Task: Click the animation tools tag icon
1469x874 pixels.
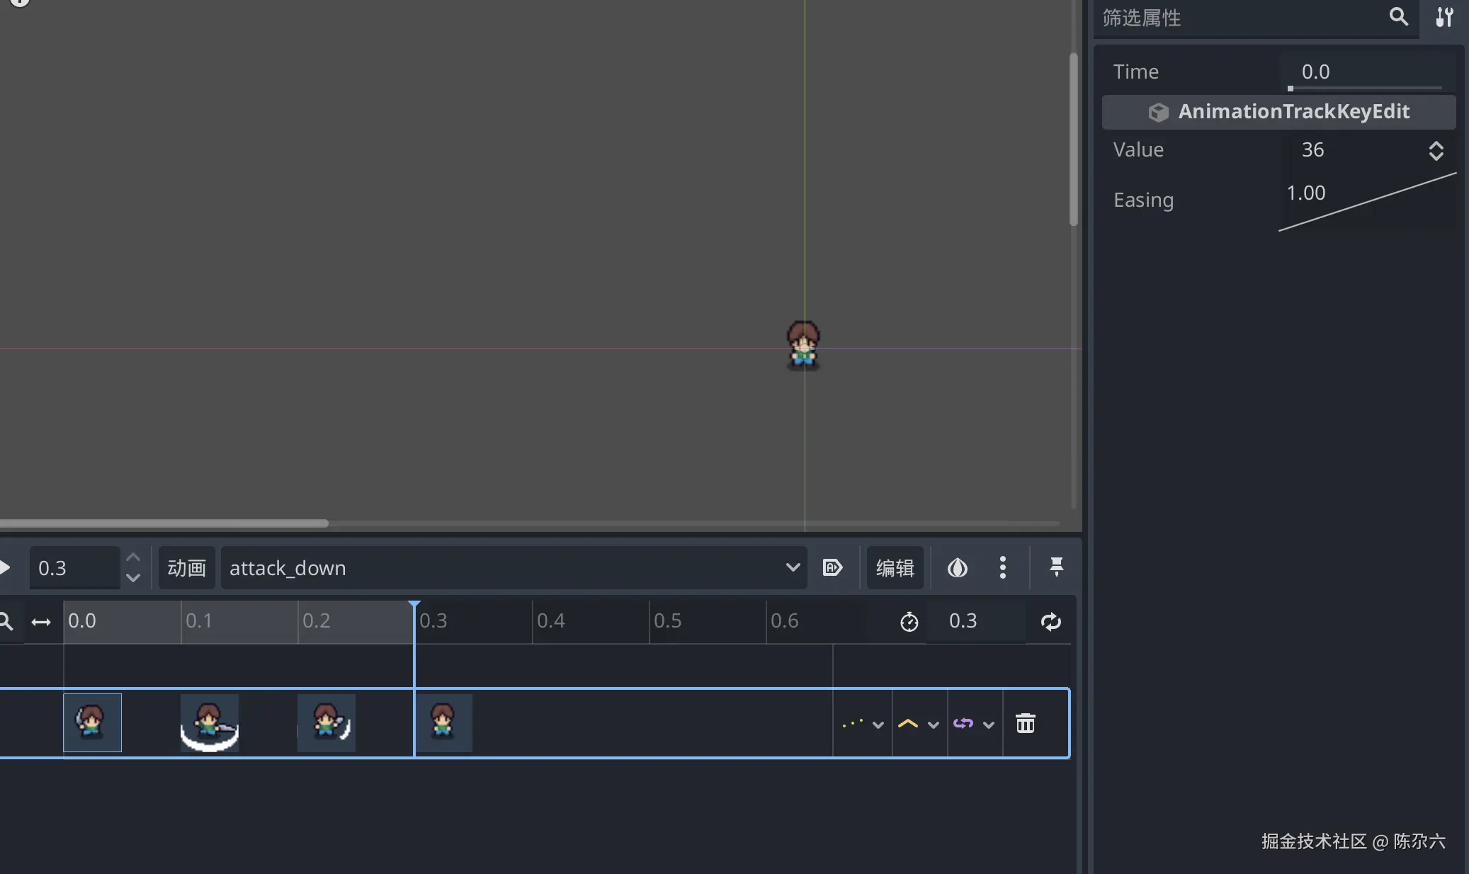Action: 832,567
